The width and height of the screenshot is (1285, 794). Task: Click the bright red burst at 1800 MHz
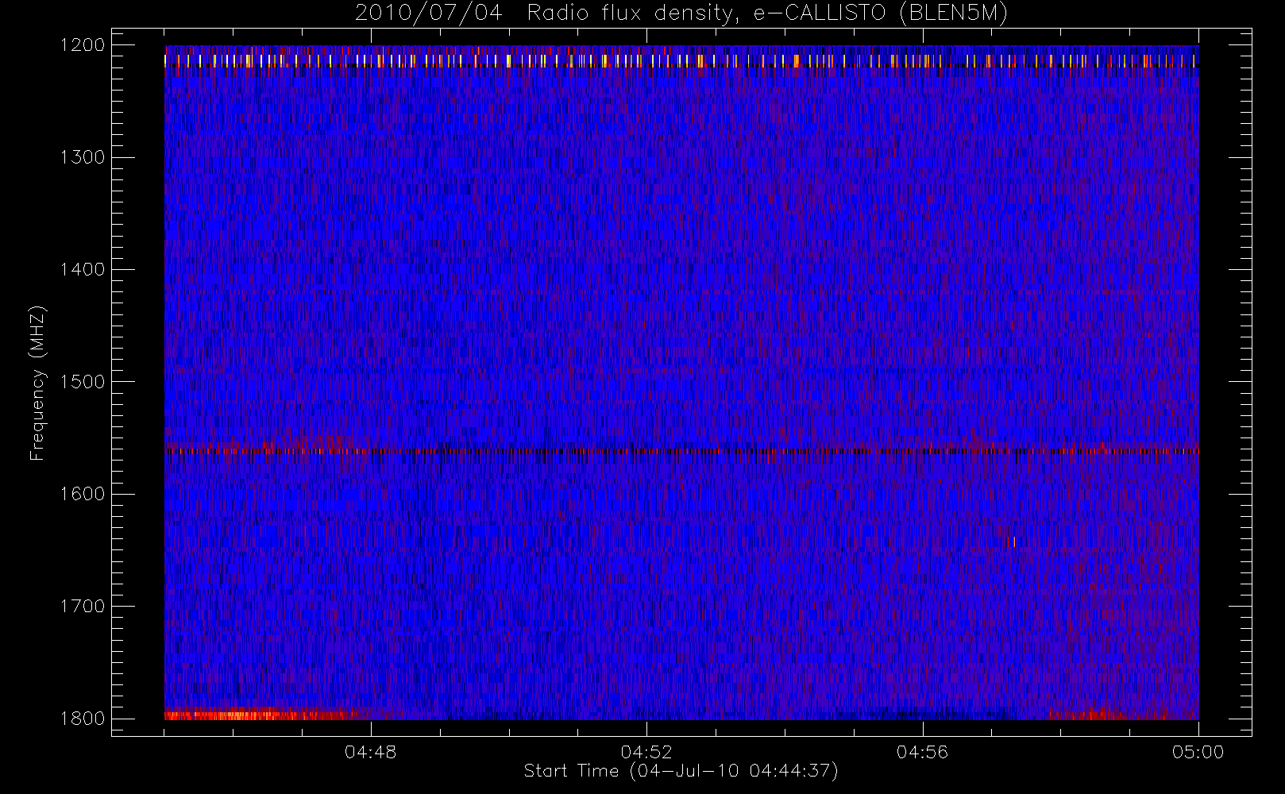pyautogui.click(x=266, y=715)
